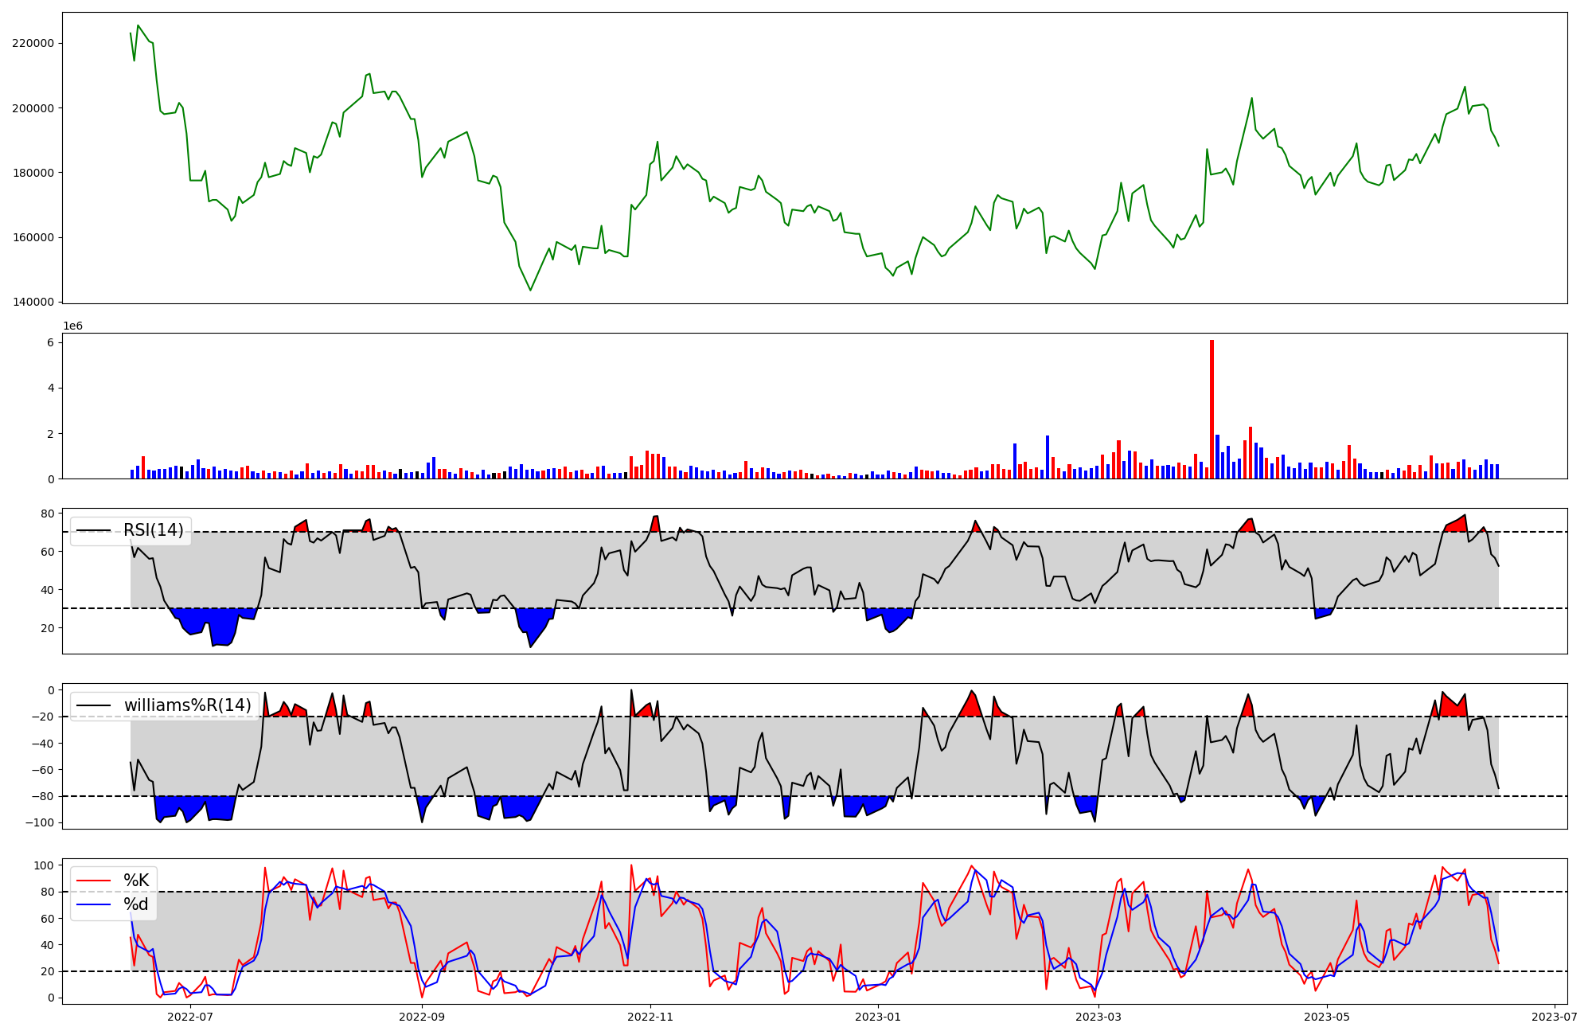
Task: Click the 2023-05 date label
Action: (x=1328, y=1017)
